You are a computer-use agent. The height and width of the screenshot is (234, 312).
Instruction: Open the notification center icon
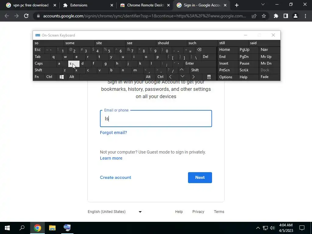302,228
